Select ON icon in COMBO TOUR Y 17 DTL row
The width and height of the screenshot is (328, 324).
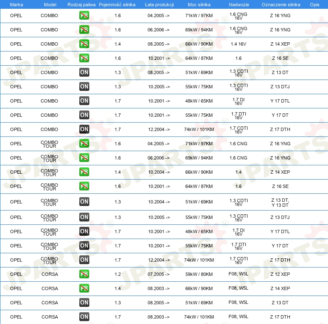[84, 231]
